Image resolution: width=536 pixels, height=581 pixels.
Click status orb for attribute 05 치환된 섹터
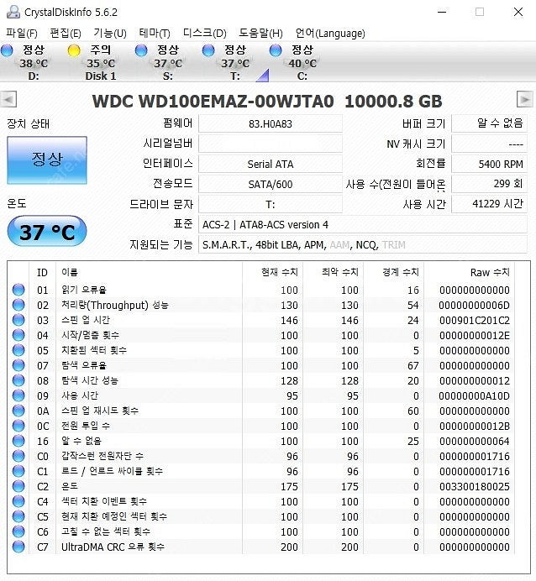tap(18, 350)
